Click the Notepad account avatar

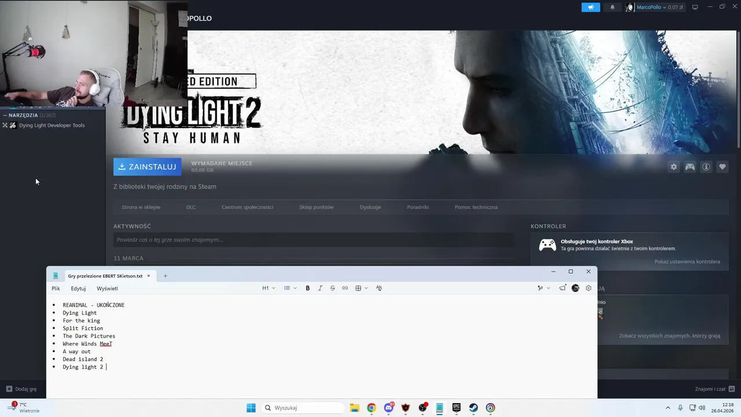(x=575, y=288)
